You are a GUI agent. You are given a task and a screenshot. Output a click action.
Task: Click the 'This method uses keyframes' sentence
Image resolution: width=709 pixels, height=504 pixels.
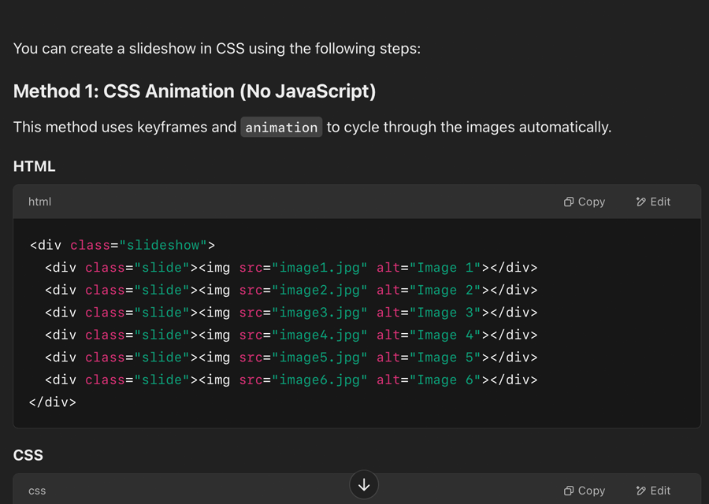[312, 128]
